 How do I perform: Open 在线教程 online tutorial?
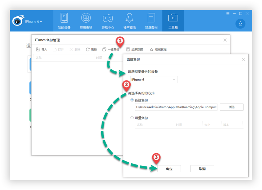158,49
